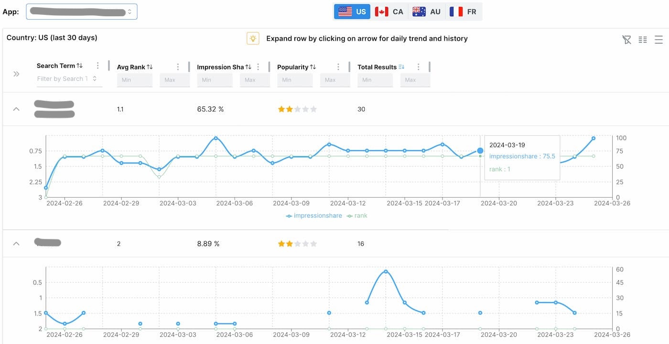Open Popularity column options menu
The width and height of the screenshot is (669, 344).
click(338, 67)
